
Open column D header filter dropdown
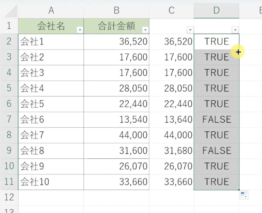pos(235,30)
